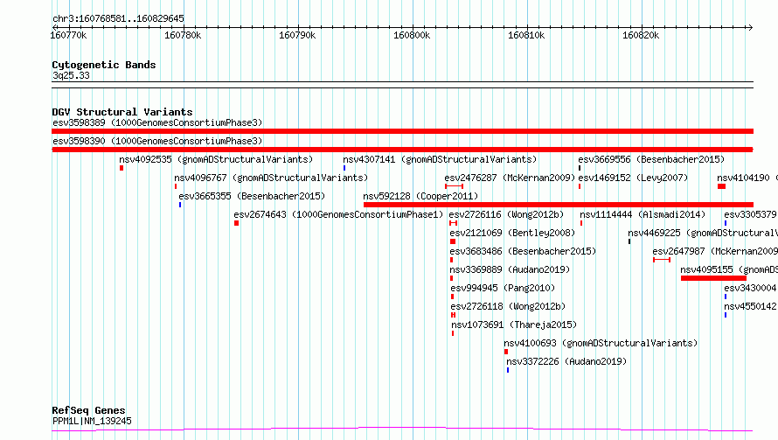The image size is (778, 440).
Task: Click nsv3372226 blue tick marker
Action: coord(508,370)
